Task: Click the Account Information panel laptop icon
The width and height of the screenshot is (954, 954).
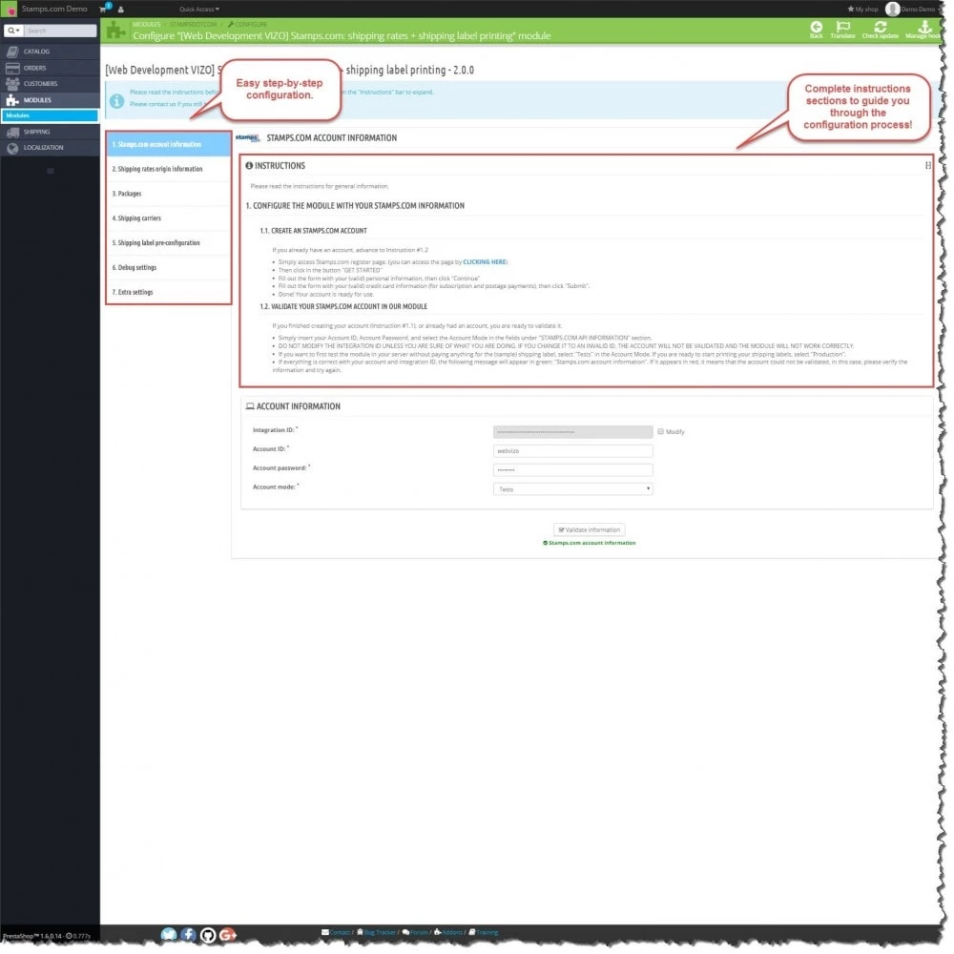Action: point(249,405)
